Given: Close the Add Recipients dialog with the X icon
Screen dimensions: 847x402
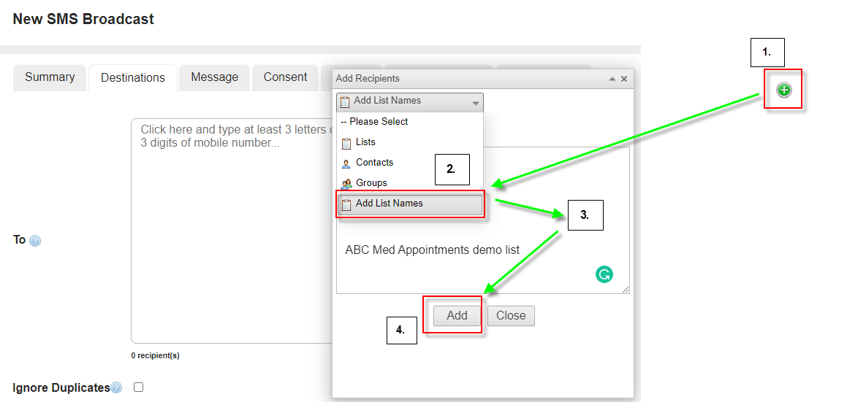Looking at the screenshot, I should (x=624, y=79).
